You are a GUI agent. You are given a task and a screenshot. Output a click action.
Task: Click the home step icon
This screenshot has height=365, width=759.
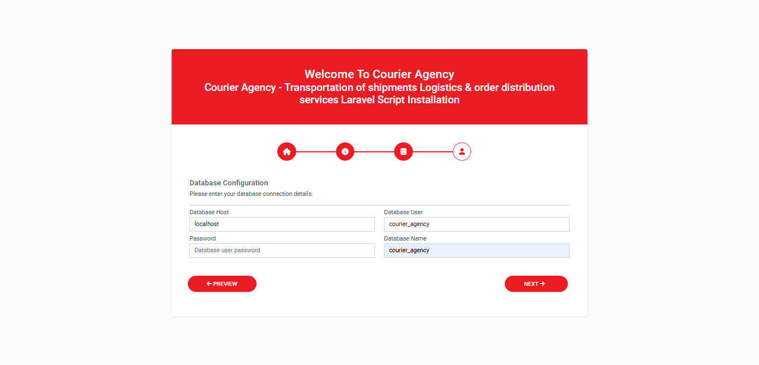coord(287,151)
